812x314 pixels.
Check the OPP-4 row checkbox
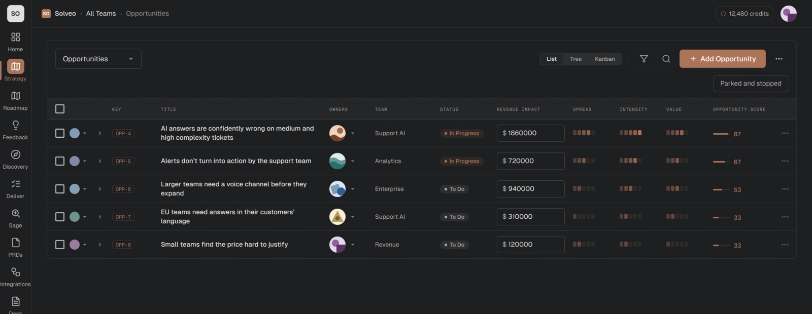60,133
